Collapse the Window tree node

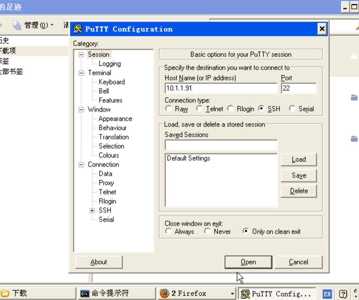pos(81,110)
